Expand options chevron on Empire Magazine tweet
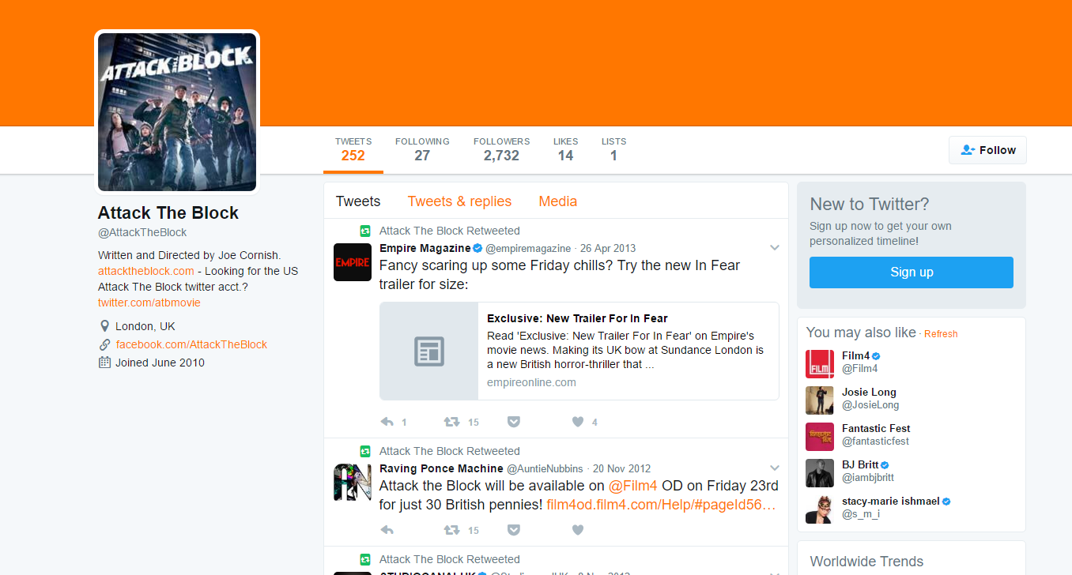The width and height of the screenshot is (1072, 575). 775,248
